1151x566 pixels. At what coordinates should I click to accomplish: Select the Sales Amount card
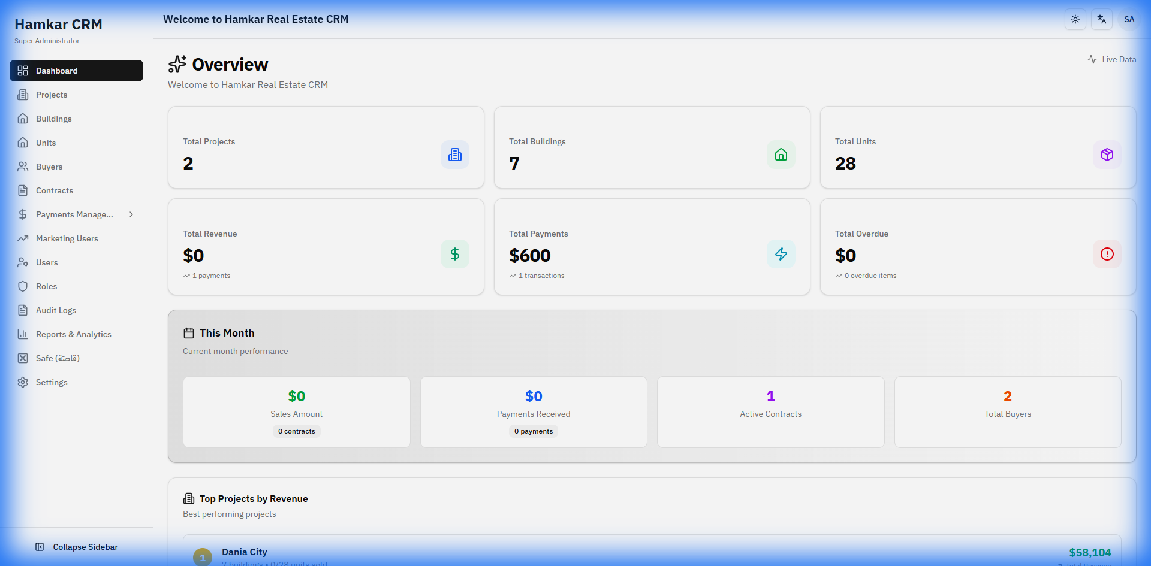click(x=297, y=412)
